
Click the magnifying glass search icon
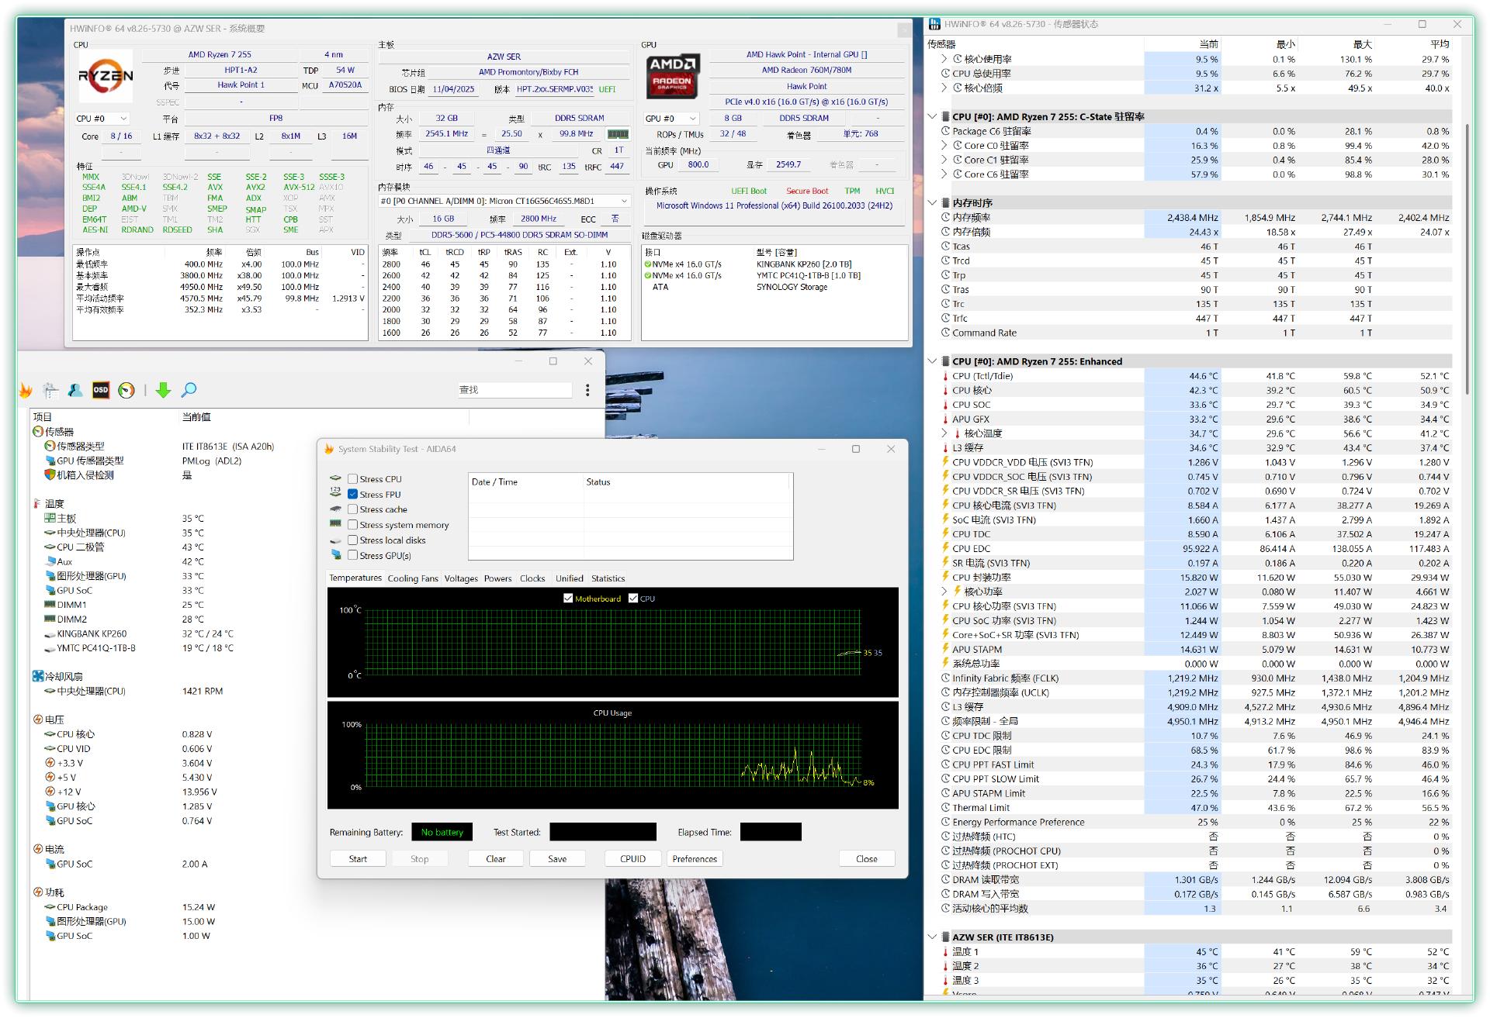pos(189,390)
